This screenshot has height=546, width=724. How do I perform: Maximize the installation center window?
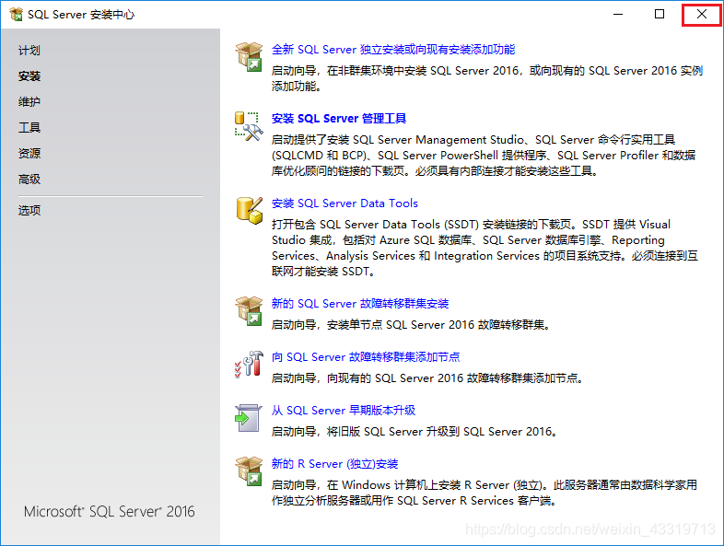[x=660, y=15]
